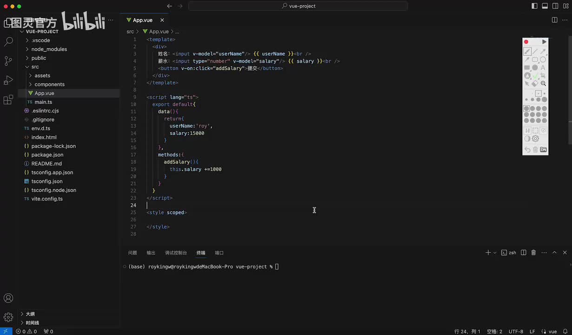The width and height of the screenshot is (572, 335).
Task: Click the undo arrow in annotation palette
Action: coord(527,149)
